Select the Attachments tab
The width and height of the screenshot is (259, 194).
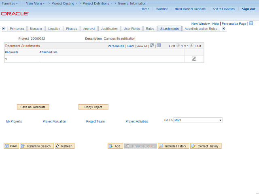click(x=170, y=29)
